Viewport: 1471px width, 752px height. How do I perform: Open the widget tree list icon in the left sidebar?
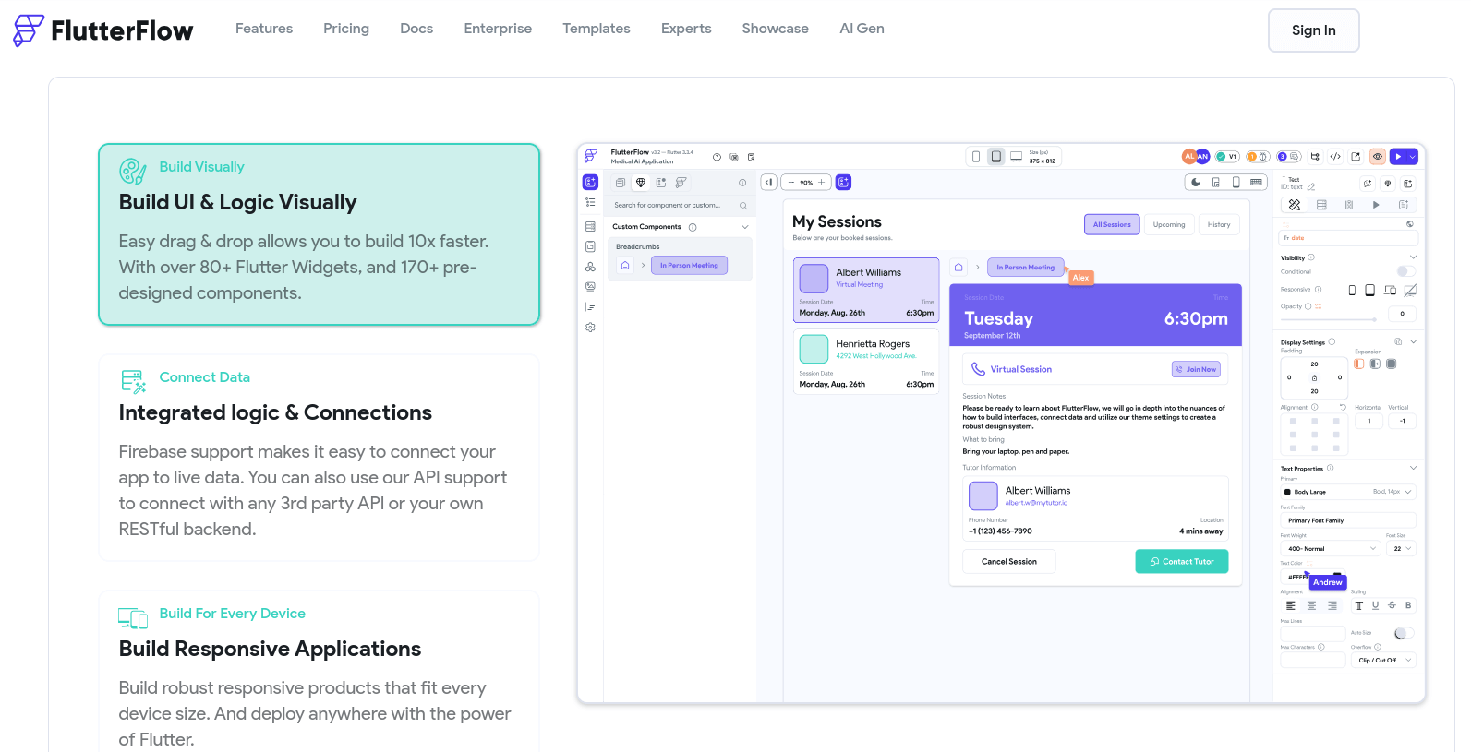[590, 202]
